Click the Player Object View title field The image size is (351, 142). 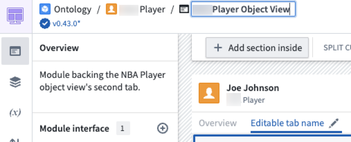coord(243,9)
